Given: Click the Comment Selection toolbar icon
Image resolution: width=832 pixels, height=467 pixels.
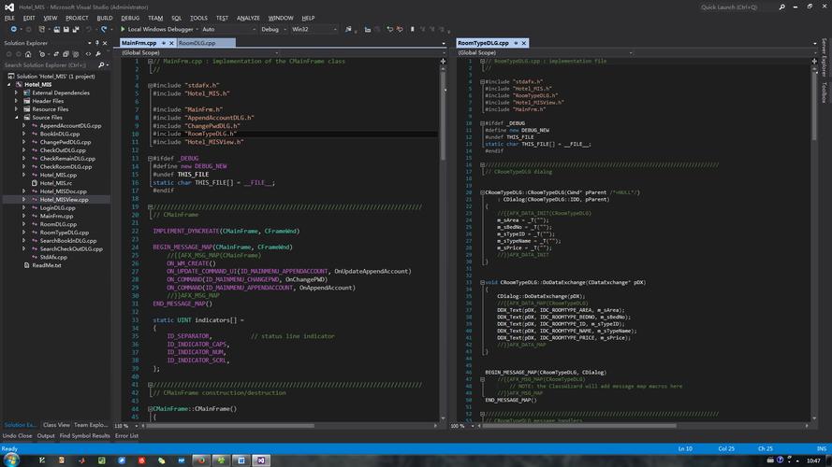Looking at the screenshot, I should point(390,29).
